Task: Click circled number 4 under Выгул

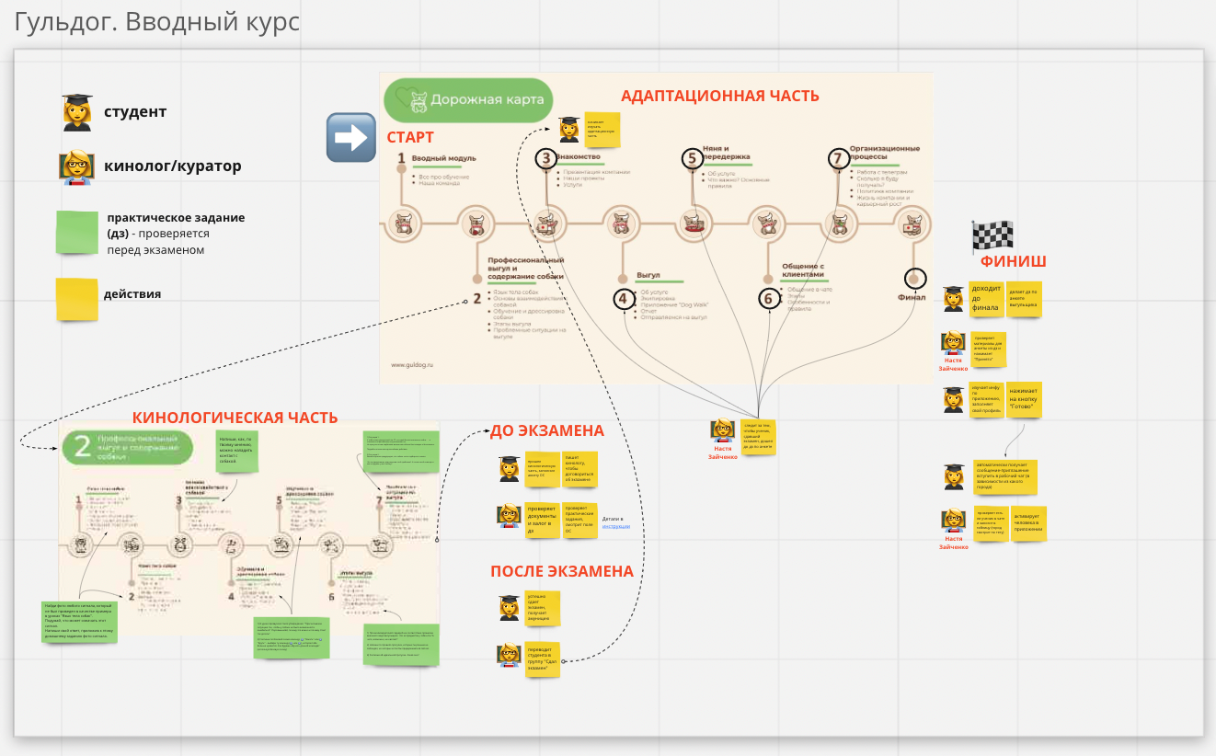Action: tap(625, 298)
